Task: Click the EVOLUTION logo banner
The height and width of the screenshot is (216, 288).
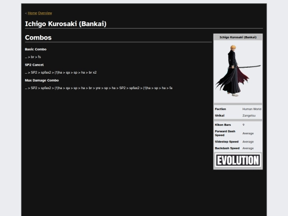Action: point(238,161)
